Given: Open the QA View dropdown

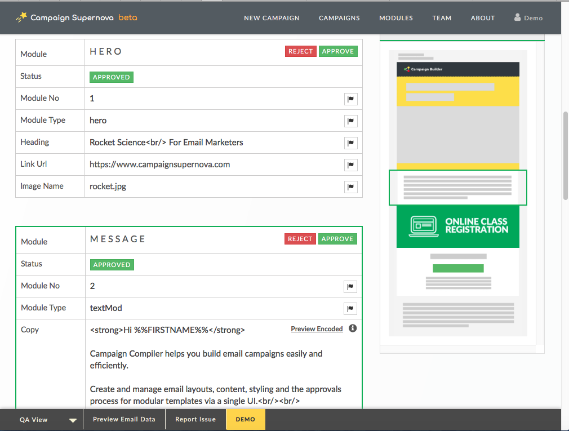Looking at the screenshot, I should point(48,420).
